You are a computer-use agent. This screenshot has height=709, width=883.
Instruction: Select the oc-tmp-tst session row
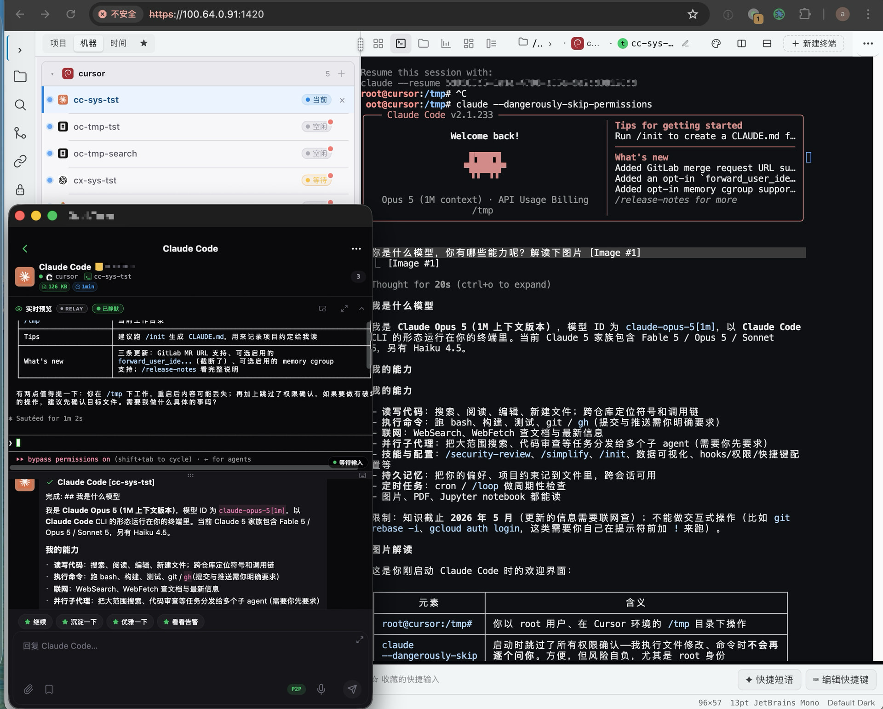198,126
